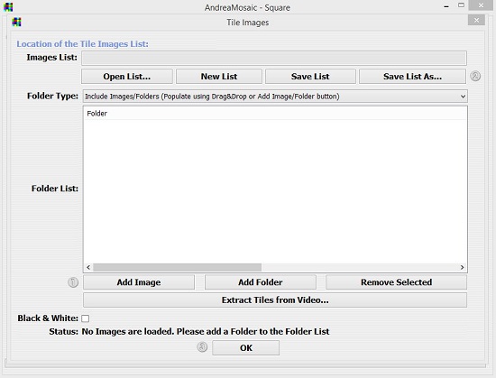
Task: Close the AndreaMosaic main window
Action: click(481, 5)
